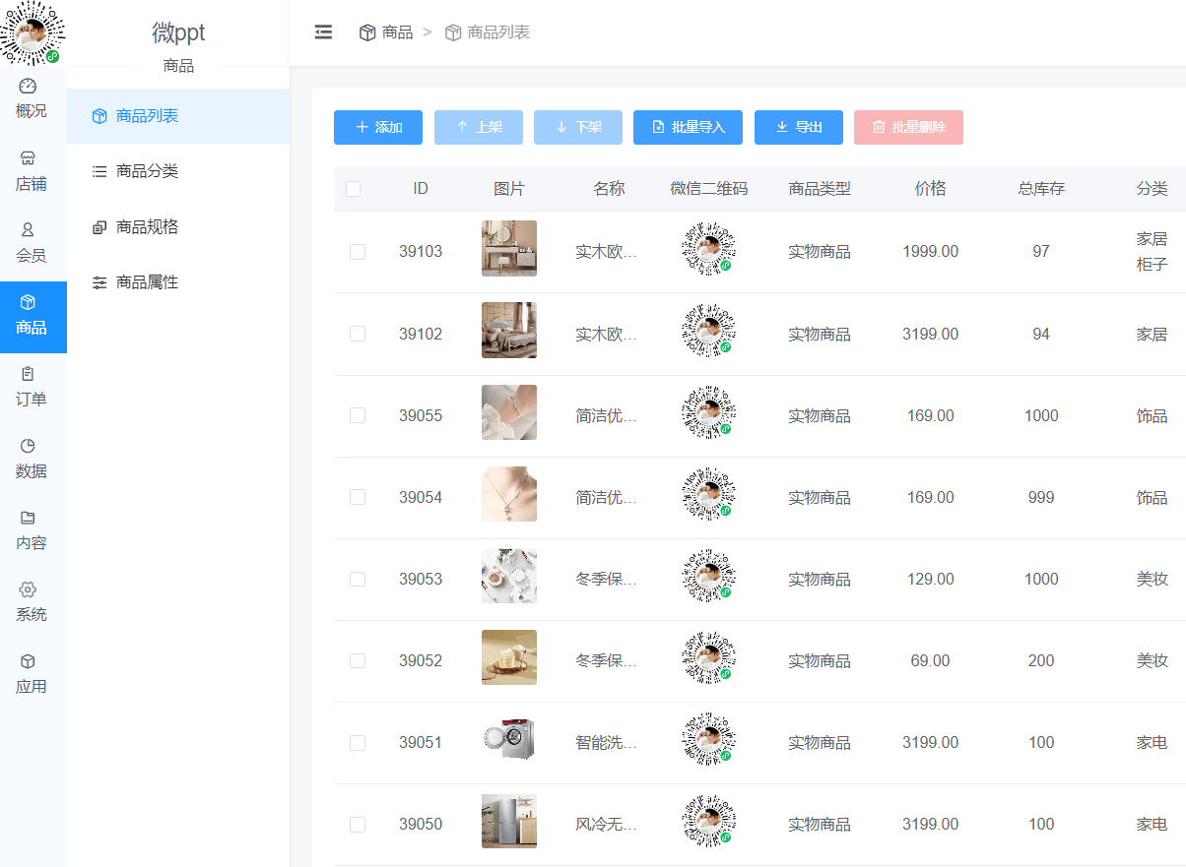The height and width of the screenshot is (867, 1186).
Task: Click the thumbnail image of product 39052
Action: pyautogui.click(x=509, y=657)
